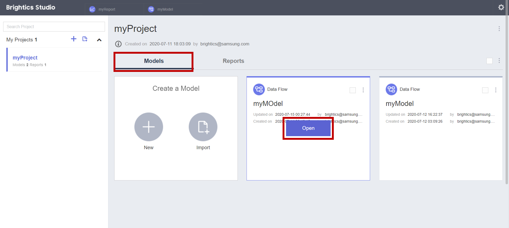Collapse the My Projects list chevron
This screenshot has height=228, width=509.
[x=99, y=40]
